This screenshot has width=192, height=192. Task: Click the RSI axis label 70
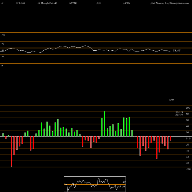[x=3, y=44]
